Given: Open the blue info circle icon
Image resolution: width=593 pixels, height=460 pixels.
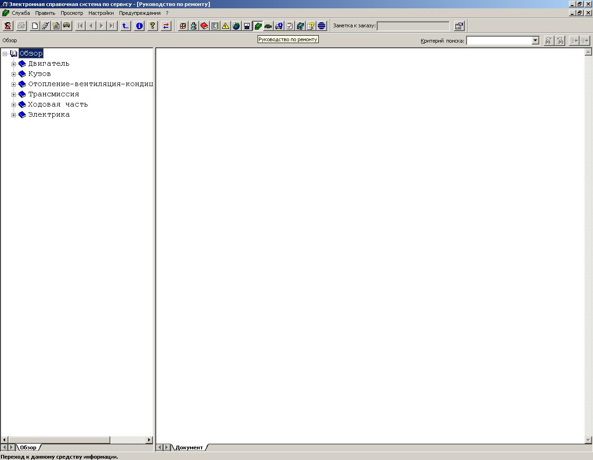Looking at the screenshot, I should click(139, 26).
